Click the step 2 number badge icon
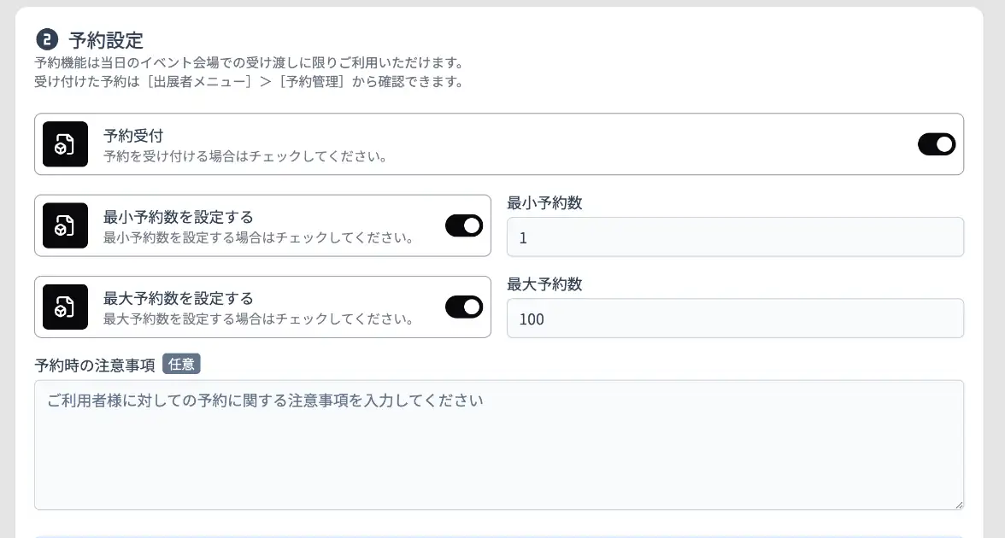Viewport: 1005px width, 538px height. 46,39
